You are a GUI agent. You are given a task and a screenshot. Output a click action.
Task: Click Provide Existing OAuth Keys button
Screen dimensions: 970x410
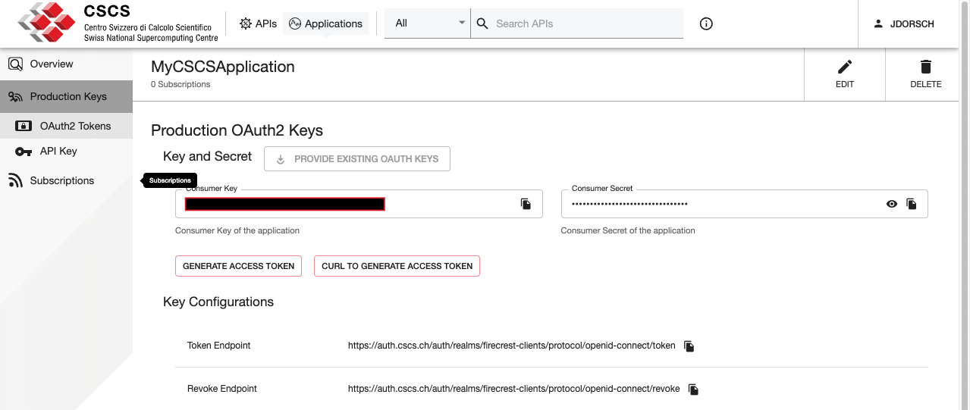(357, 159)
